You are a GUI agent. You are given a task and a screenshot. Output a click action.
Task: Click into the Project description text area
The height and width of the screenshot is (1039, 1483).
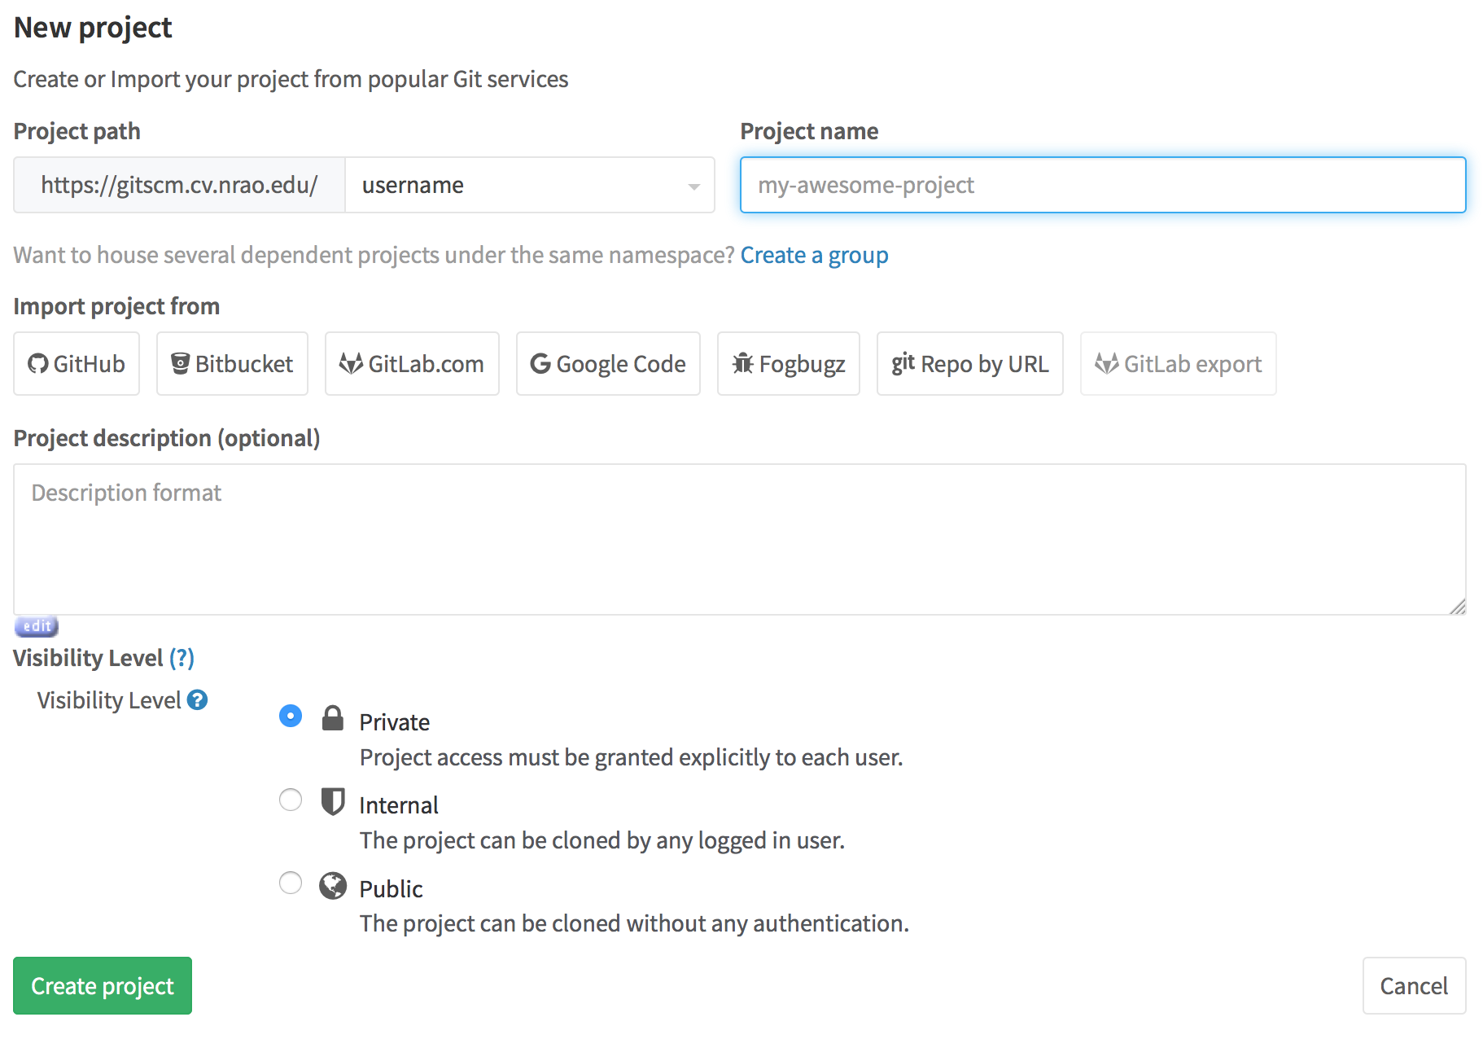(739, 540)
